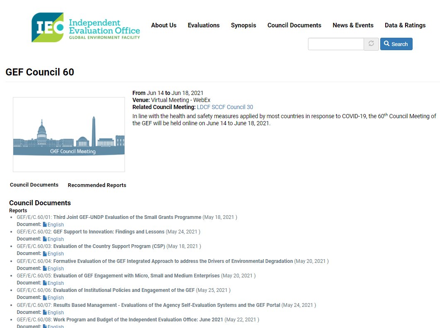Viewport: 440px width, 328px height.
Task: Click document icon for GEF/E/C.60/03 English
Action: click(44, 253)
